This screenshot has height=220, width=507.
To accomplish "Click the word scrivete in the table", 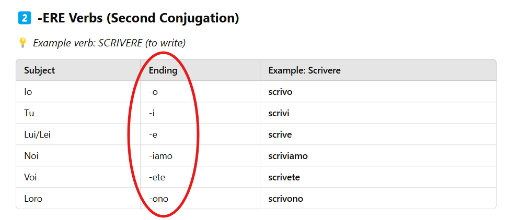I will coord(285,177).
